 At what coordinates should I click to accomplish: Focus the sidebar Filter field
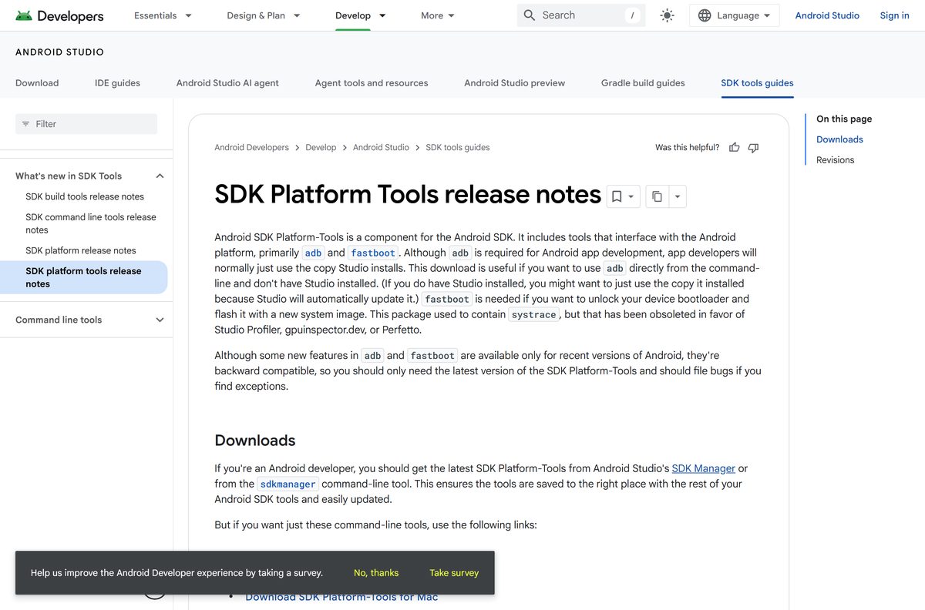point(86,124)
